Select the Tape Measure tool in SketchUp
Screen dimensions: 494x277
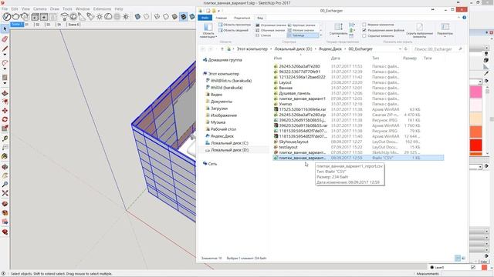click(5, 138)
